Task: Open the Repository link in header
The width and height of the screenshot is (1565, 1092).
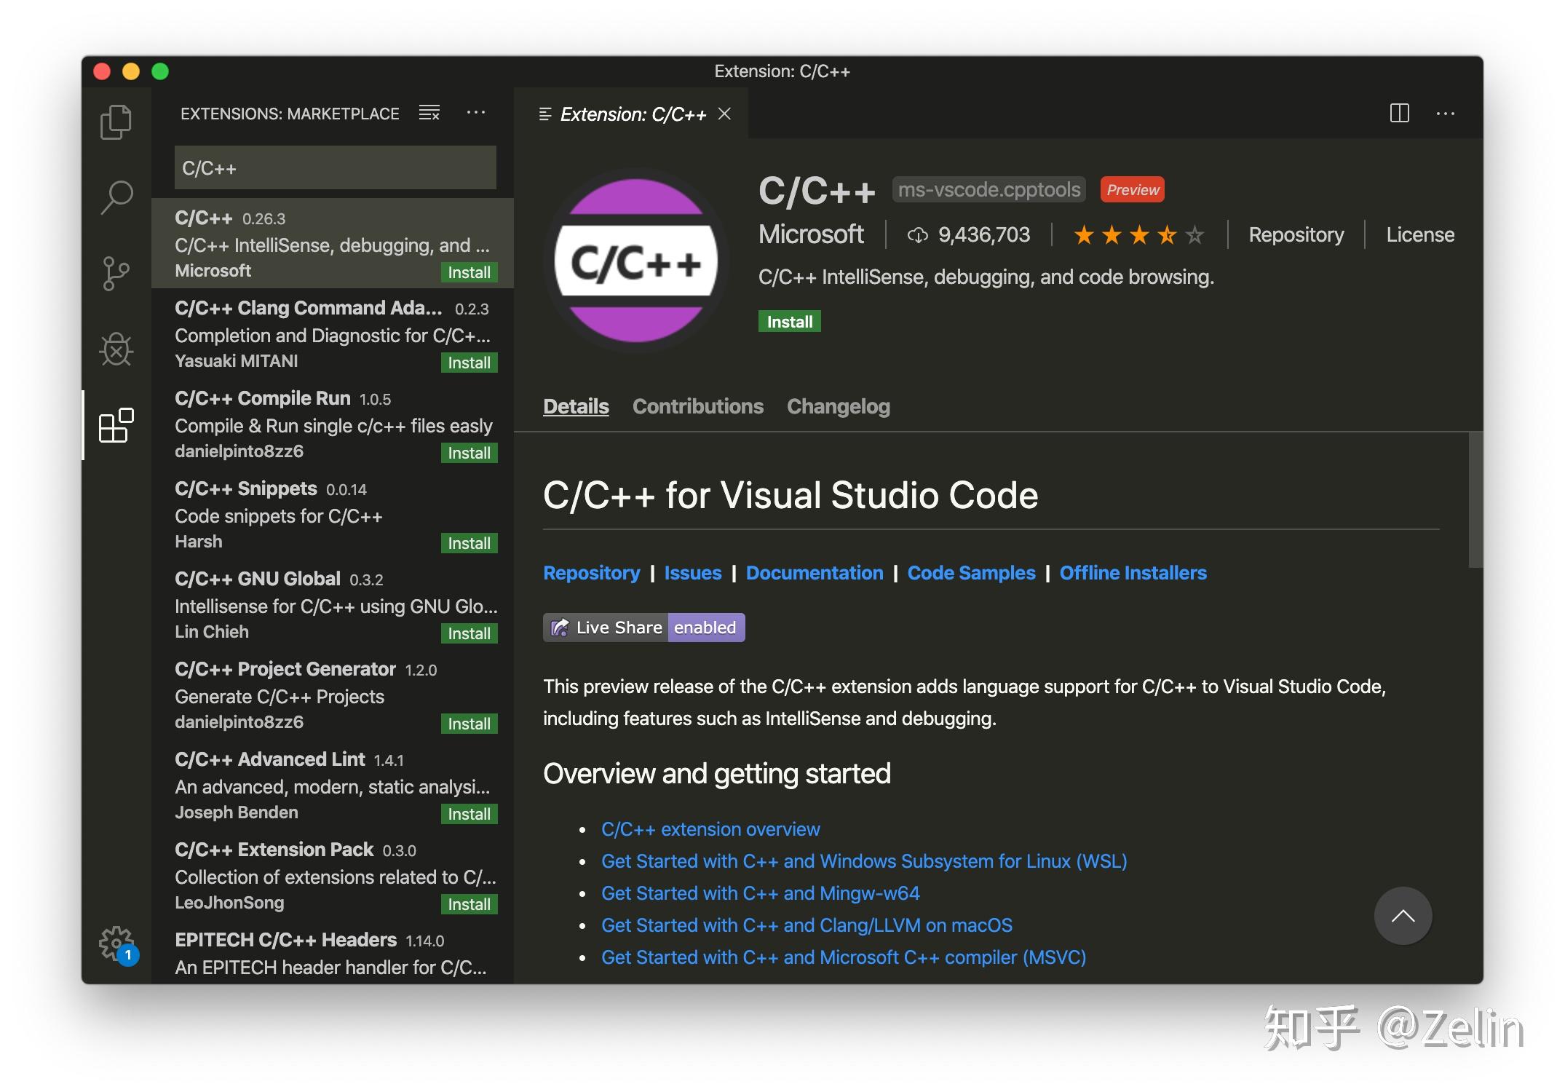Action: click(x=1296, y=234)
